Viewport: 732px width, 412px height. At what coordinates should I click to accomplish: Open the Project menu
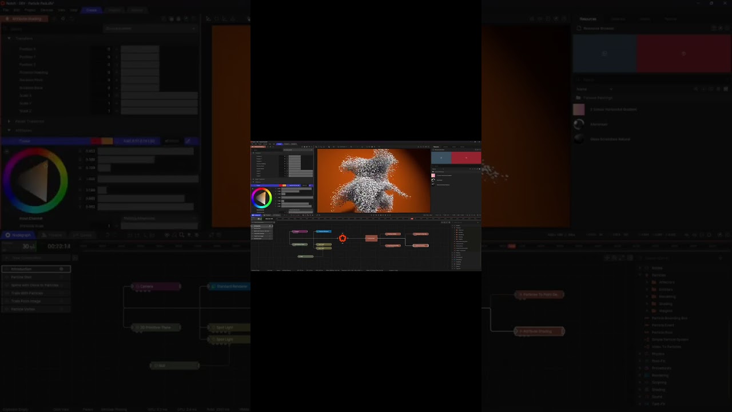click(30, 10)
